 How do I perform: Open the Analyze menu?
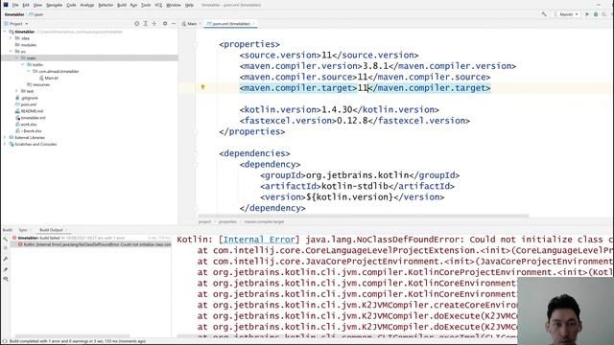click(87, 5)
